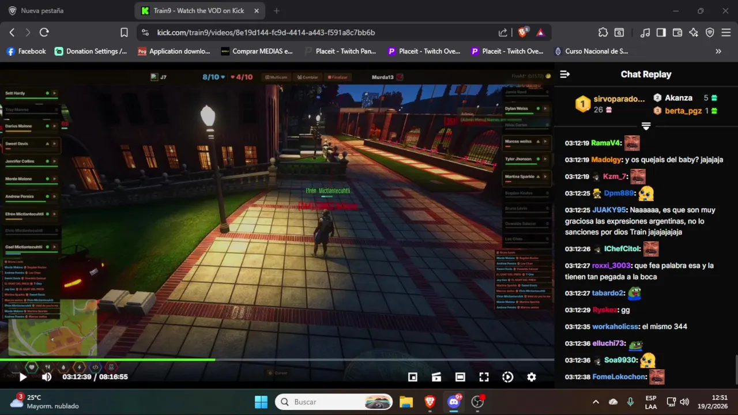The width and height of the screenshot is (738, 415).
Task: Click the workaholicss username in chat
Action: 615,327
